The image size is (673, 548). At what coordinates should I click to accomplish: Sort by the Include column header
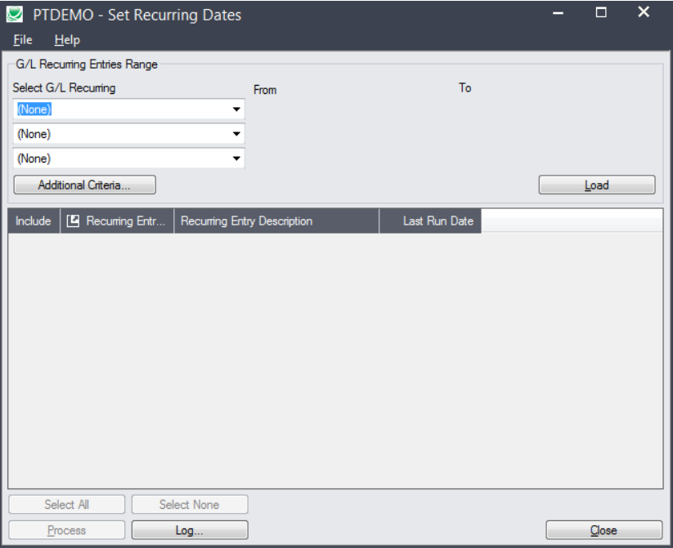pos(34,221)
